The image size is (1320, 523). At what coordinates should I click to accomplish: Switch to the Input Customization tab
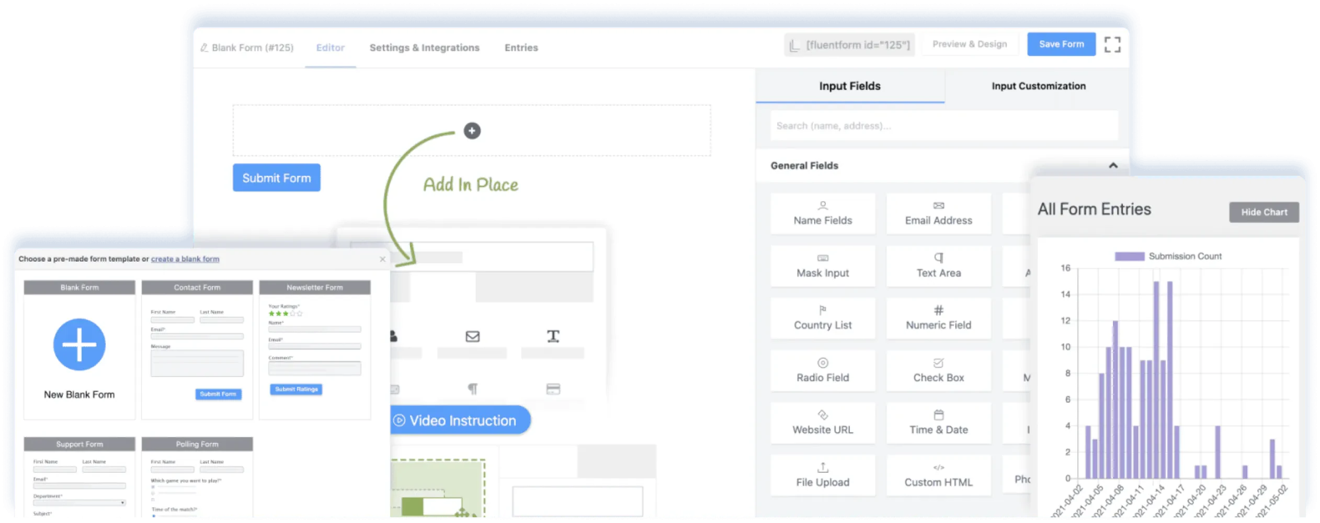(1038, 86)
